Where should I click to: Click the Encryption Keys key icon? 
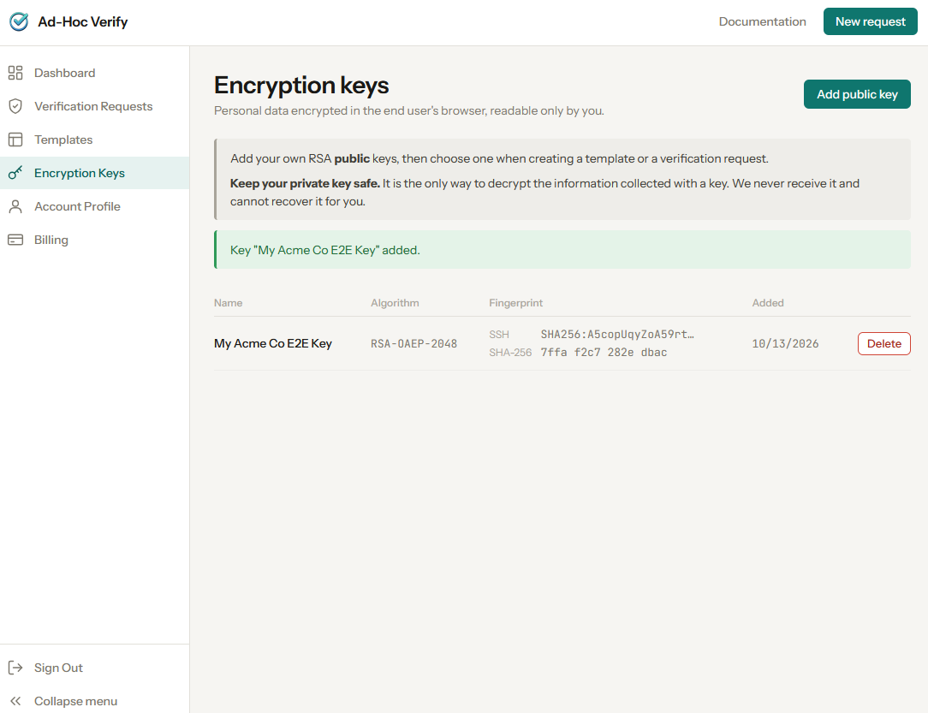pyautogui.click(x=15, y=173)
